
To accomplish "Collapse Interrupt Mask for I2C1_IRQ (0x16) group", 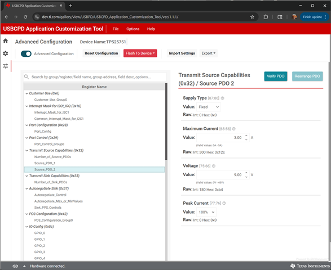I will [27, 106].
